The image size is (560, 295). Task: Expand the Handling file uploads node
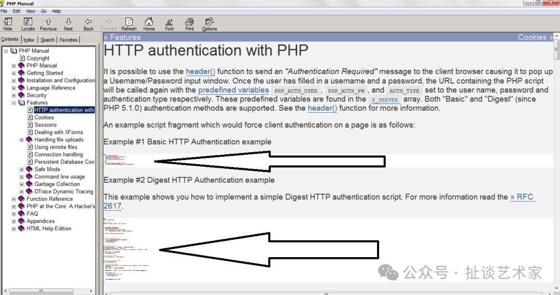pyautogui.click(x=21, y=140)
